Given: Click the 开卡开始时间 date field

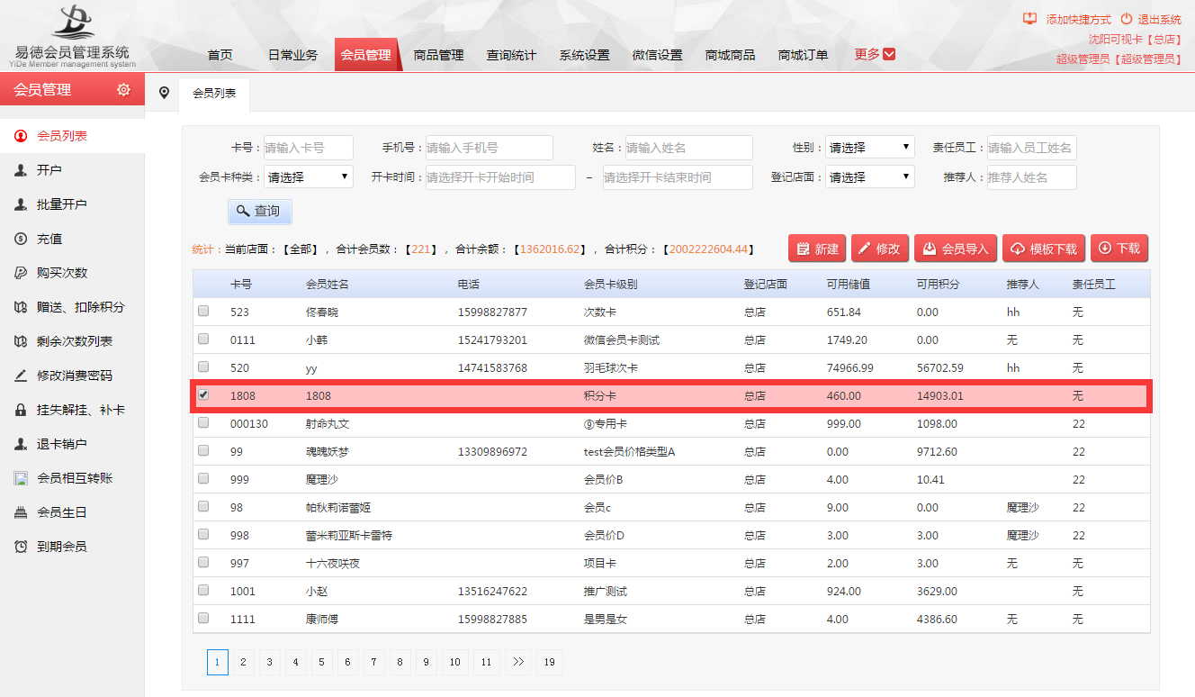Looking at the screenshot, I should pyautogui.click(x=500, y=177).
